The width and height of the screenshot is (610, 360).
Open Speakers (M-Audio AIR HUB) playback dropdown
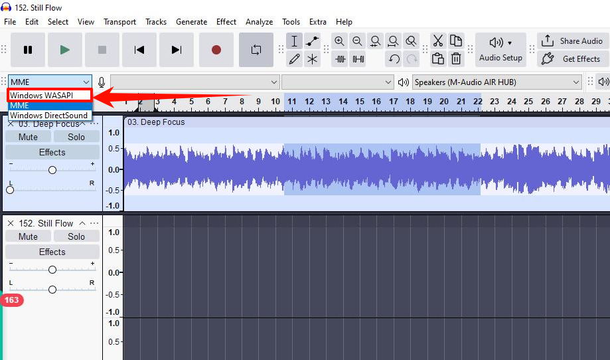tap(496, 82)
